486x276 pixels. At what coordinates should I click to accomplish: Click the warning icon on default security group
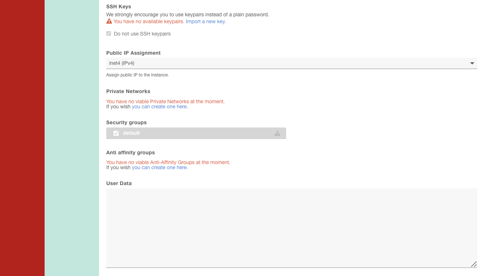(277, 133)
